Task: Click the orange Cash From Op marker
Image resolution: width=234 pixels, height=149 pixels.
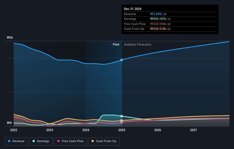Action: [122, 121]
